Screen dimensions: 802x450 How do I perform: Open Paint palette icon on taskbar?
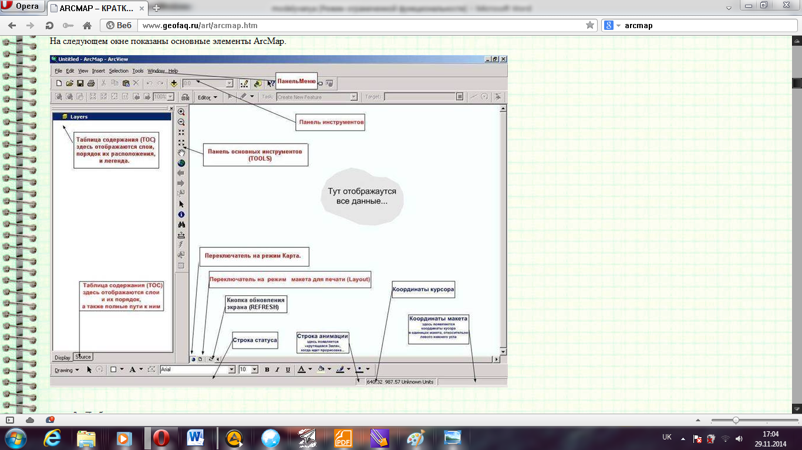(x=416, y=438)
